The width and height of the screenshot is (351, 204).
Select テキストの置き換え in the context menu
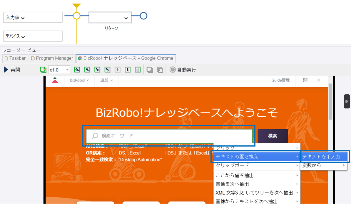point(257,157)
